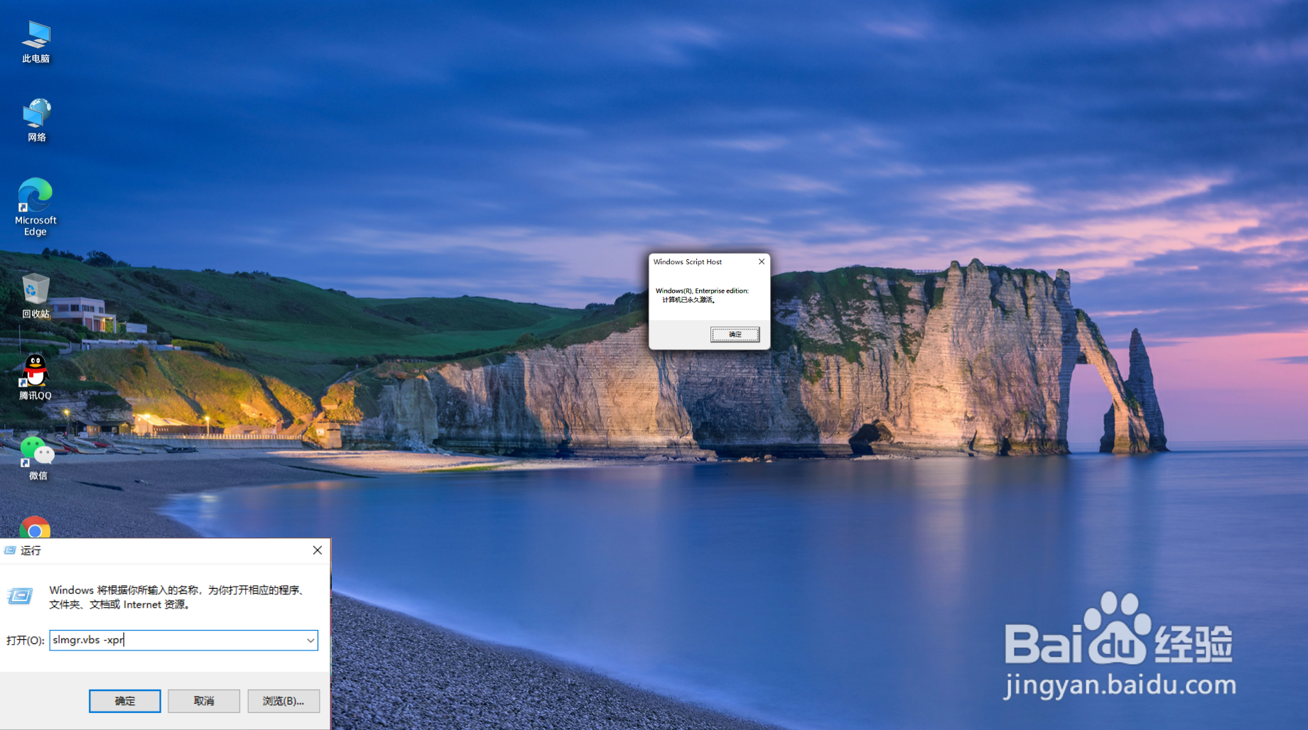Open the 回收站 recycle bin

click(35, 291)
